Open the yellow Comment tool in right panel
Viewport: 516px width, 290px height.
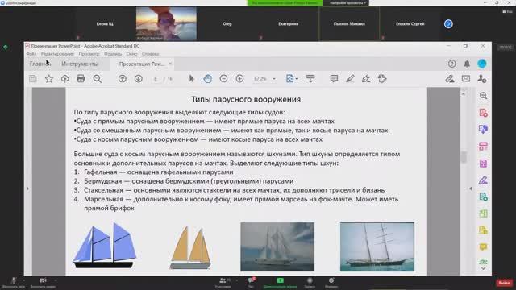(x=484, y=247)
